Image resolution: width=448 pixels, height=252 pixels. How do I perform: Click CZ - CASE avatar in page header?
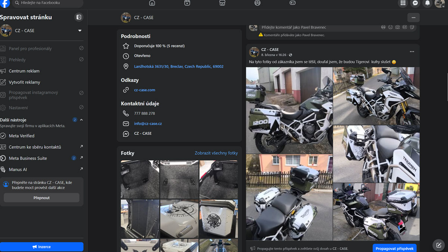click(126, 18)
